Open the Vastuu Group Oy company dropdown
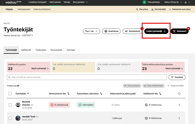The image size is (195, 124). [x=173, y=2]
